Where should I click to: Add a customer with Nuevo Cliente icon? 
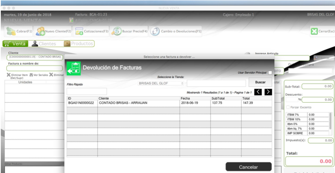[40, 31]
